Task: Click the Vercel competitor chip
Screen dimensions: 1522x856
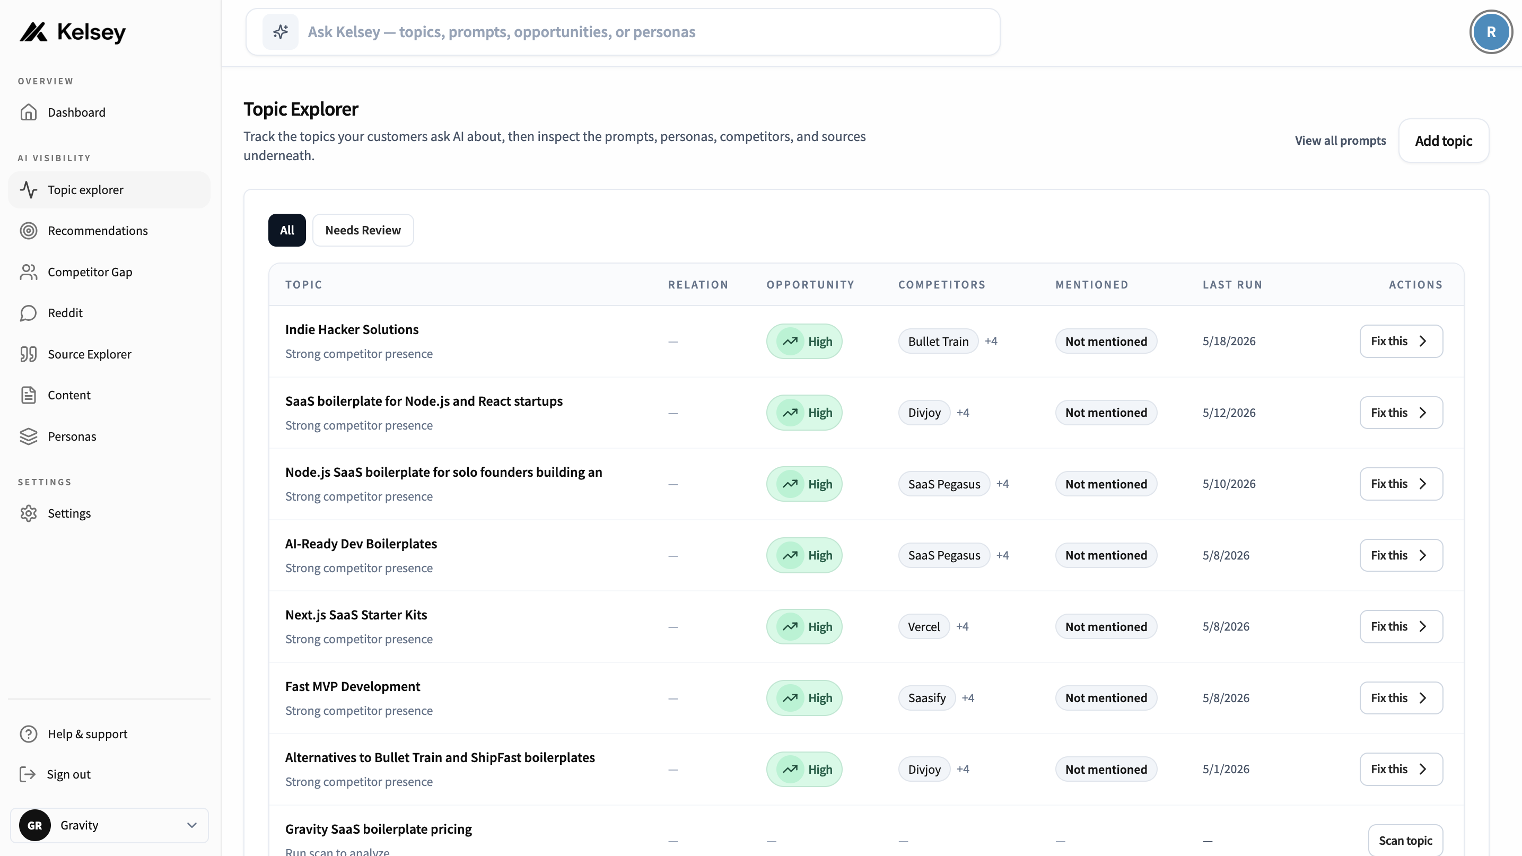Action: [x=923, y=627]
